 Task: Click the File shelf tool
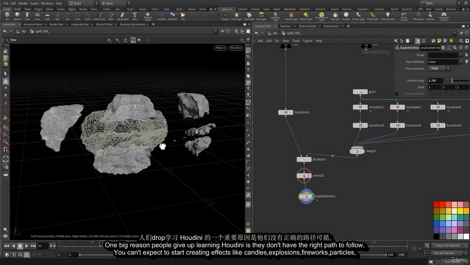(x=183, y=16)
